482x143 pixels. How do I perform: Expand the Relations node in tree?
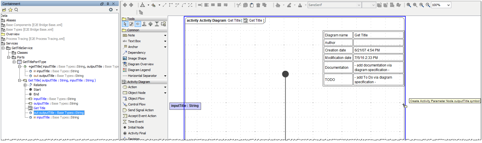pos(25,85)
